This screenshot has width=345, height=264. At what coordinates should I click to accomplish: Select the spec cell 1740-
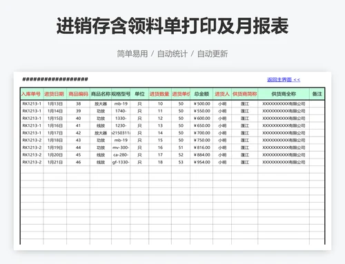[121, 111]
